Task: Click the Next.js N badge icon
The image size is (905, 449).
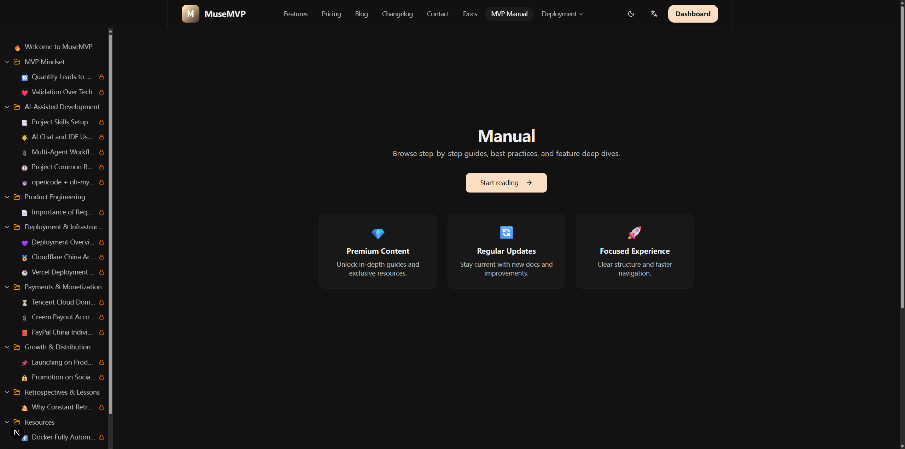Action: point(16,432)
